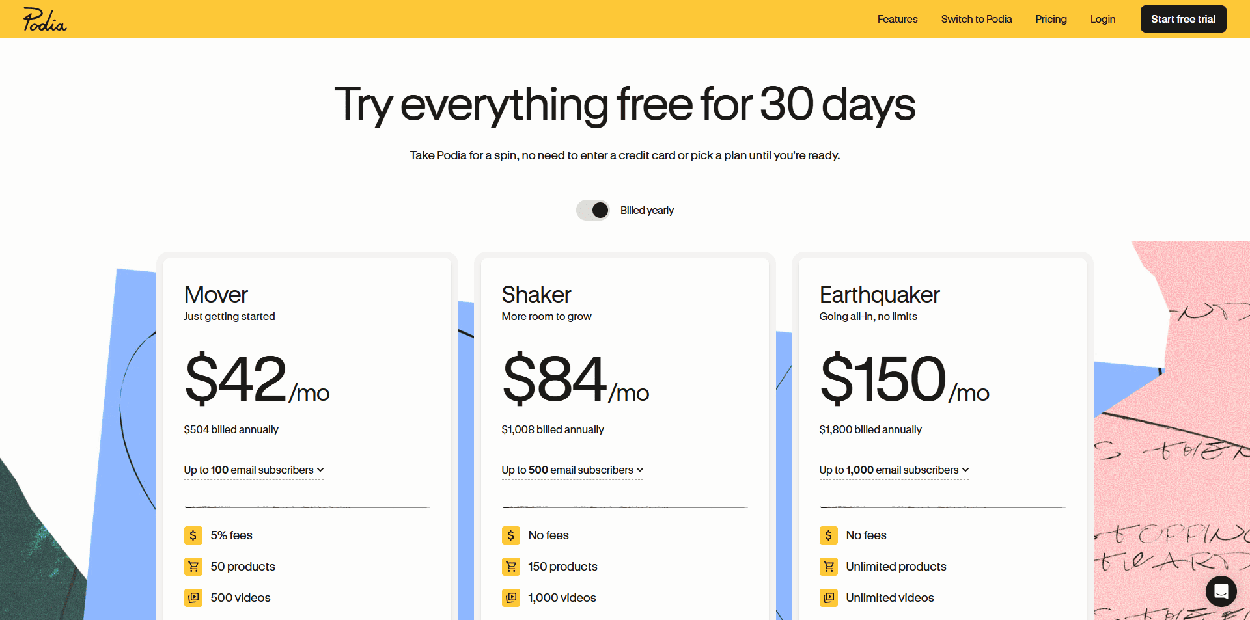Click the $1,008 billed annually text

click(x=553, y=430)
